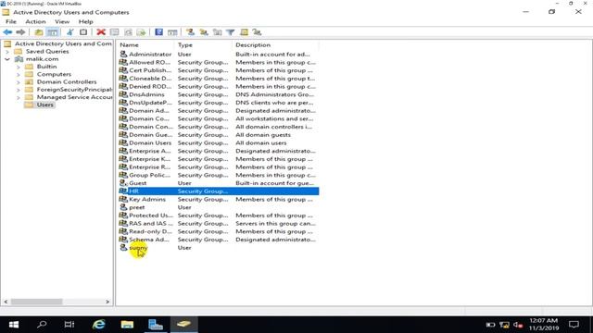The image size is (593, 333).
Task: Expand the ForeignSecurityPrincipals arrow
Action: click(x=19, y=90)
